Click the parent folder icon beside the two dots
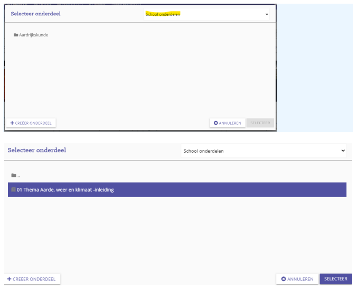The height and width of the screenshot is (299, 358). coord(14,175)
